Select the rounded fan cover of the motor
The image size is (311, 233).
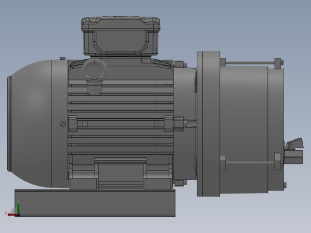38,124
